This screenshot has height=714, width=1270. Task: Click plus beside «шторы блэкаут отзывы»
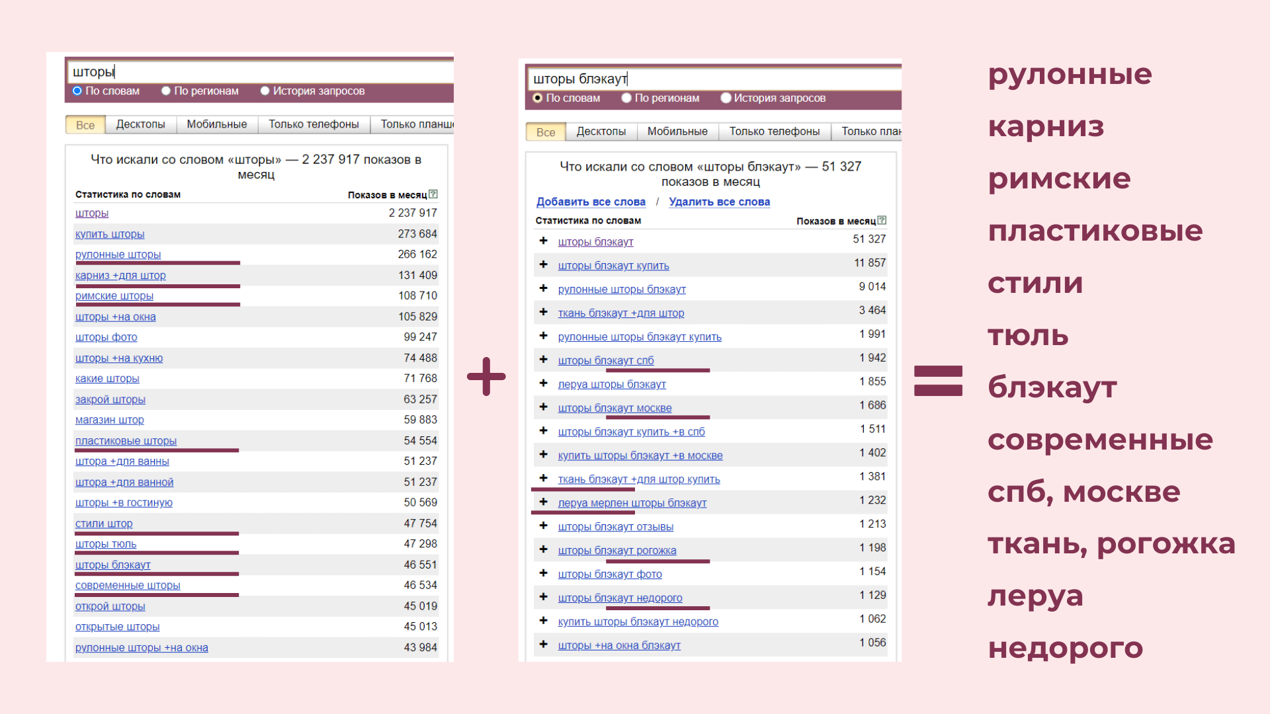pos(543,526)
